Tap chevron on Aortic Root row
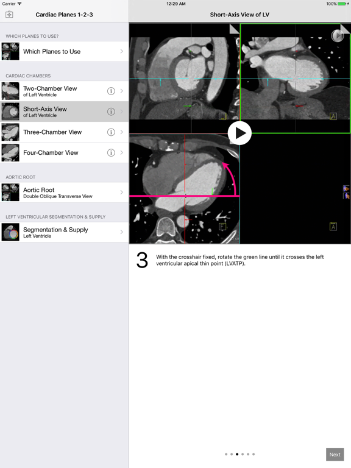 click(x=122, y=193)
